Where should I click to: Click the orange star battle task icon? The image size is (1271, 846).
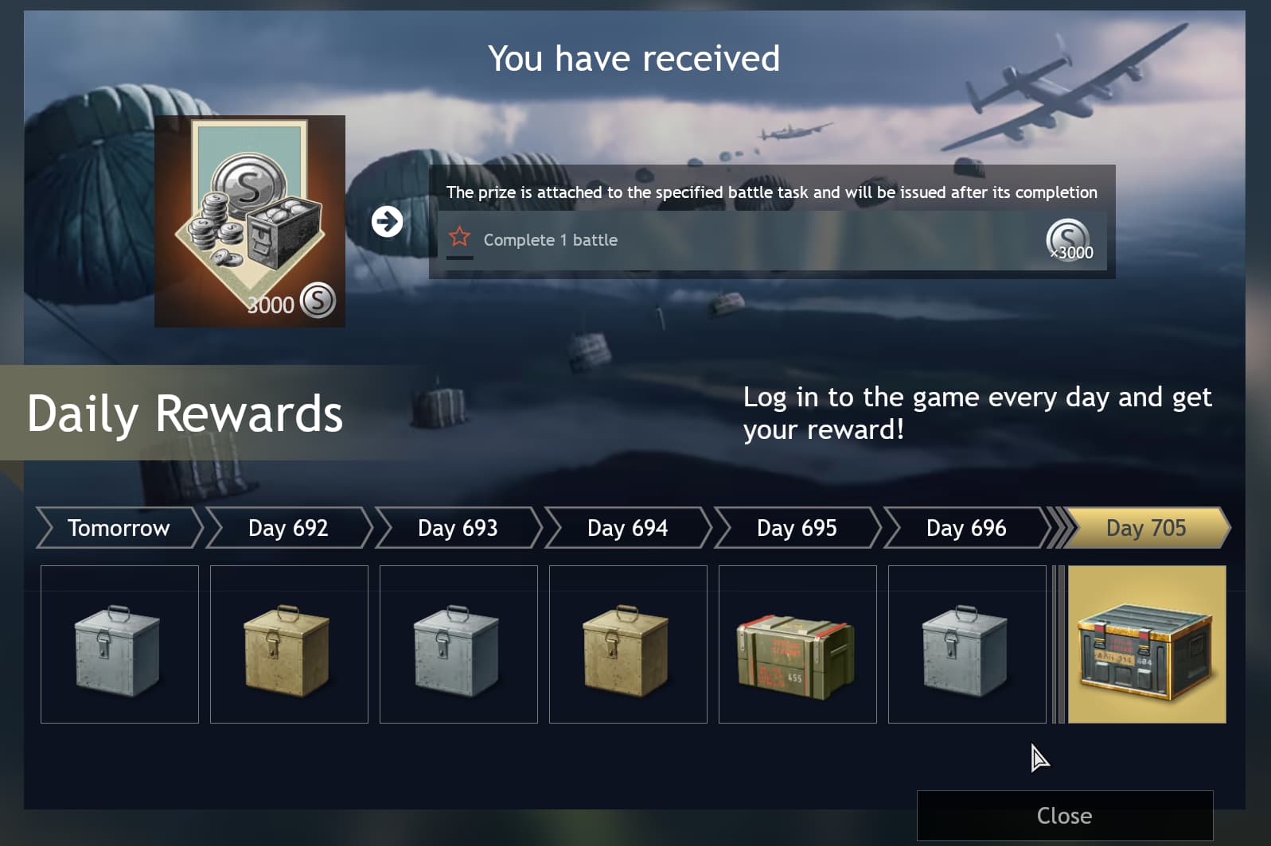(x=459, y=236)
